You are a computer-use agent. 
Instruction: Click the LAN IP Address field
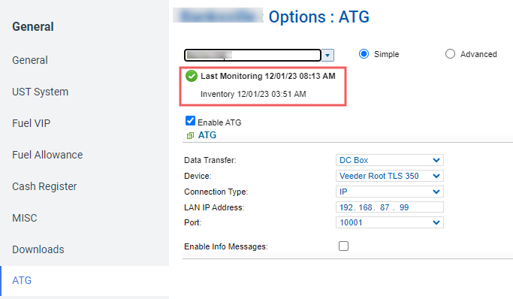coord(390,207)
